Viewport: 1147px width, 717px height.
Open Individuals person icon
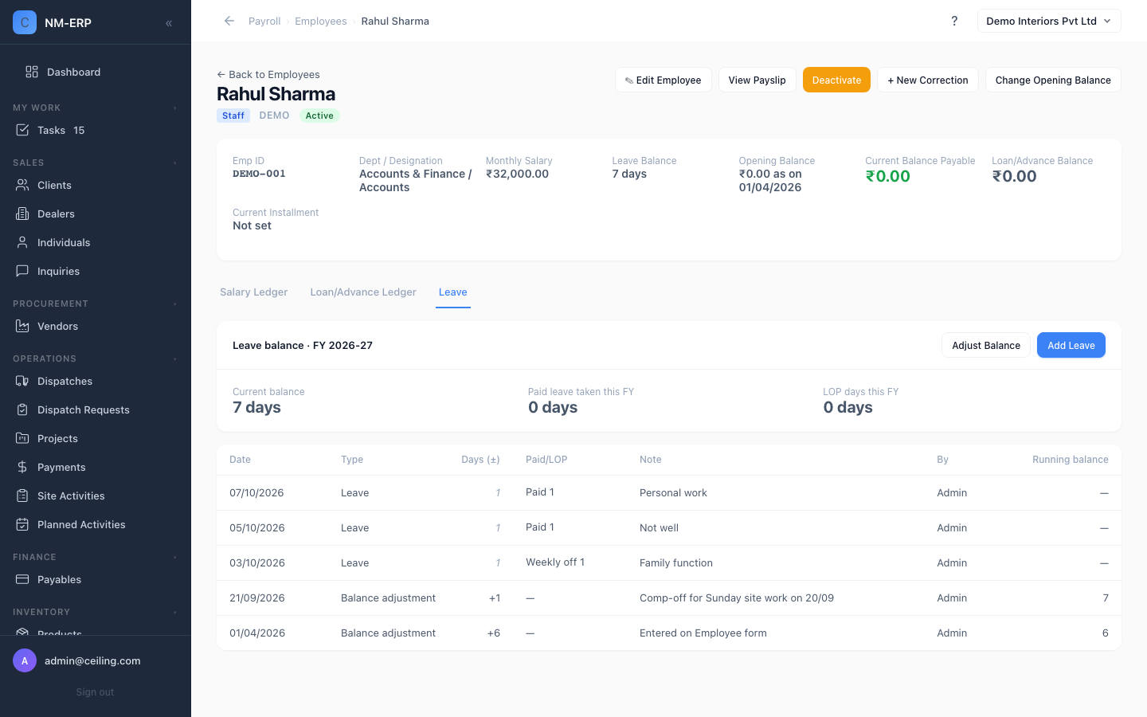[22, 242]
